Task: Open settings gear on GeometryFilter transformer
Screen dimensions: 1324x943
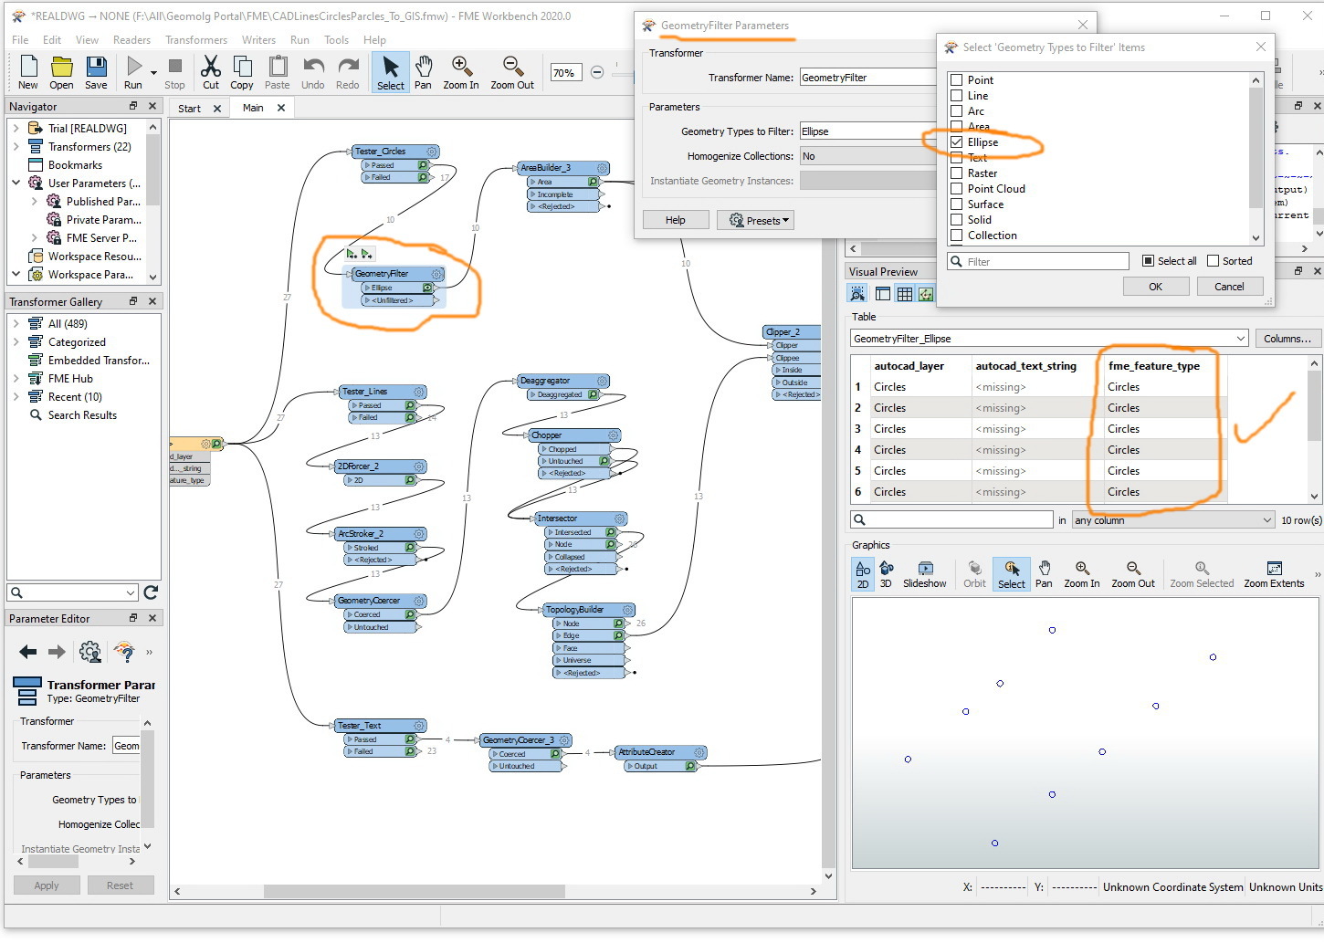Action: (436, 274)
